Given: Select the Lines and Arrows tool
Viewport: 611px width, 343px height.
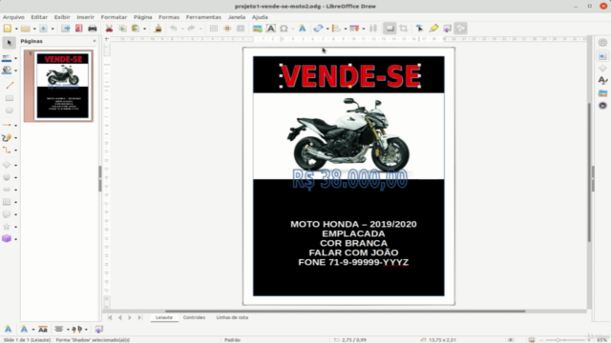Looking at the screenshot, I should [7, 125].
